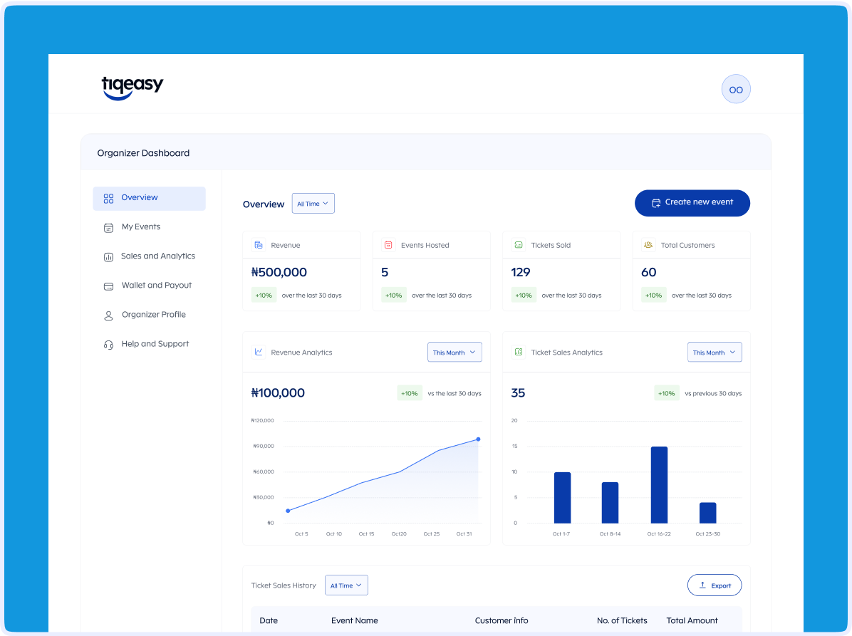Click the ₦100,000 revenue analytics value
This screenshot has width=852, height=636.
click(x=278, y=392)
